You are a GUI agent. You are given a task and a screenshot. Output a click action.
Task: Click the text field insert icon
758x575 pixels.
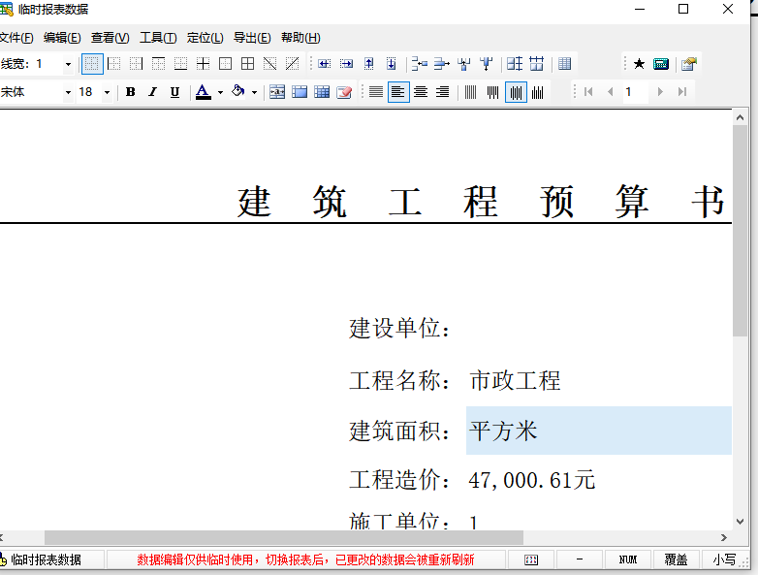coord(277,92)
